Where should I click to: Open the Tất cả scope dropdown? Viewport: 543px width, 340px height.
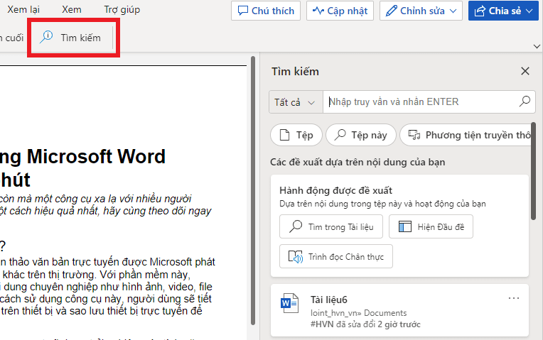tap(296, 102)
